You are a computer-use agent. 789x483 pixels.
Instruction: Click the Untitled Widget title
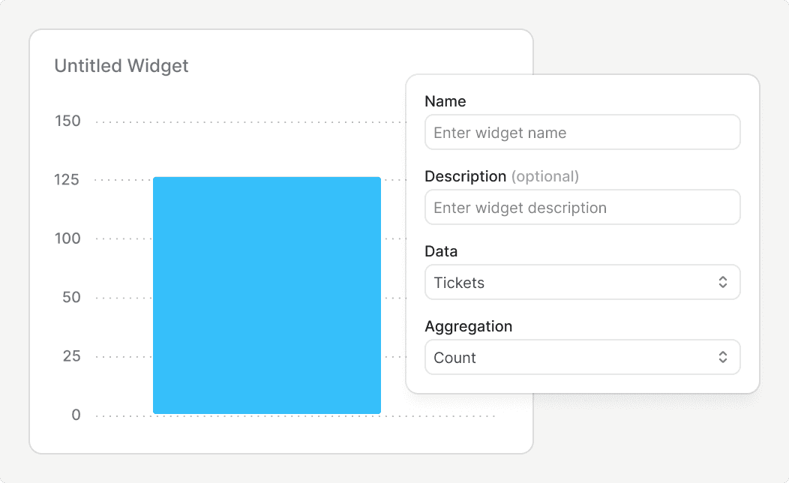click(121, 66)
